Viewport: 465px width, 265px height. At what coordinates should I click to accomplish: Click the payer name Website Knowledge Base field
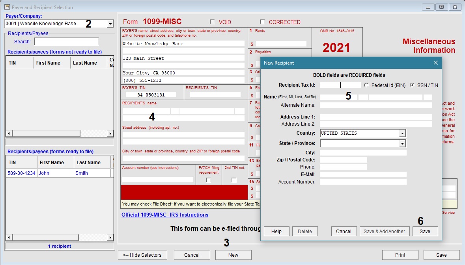tap(183, 44)
